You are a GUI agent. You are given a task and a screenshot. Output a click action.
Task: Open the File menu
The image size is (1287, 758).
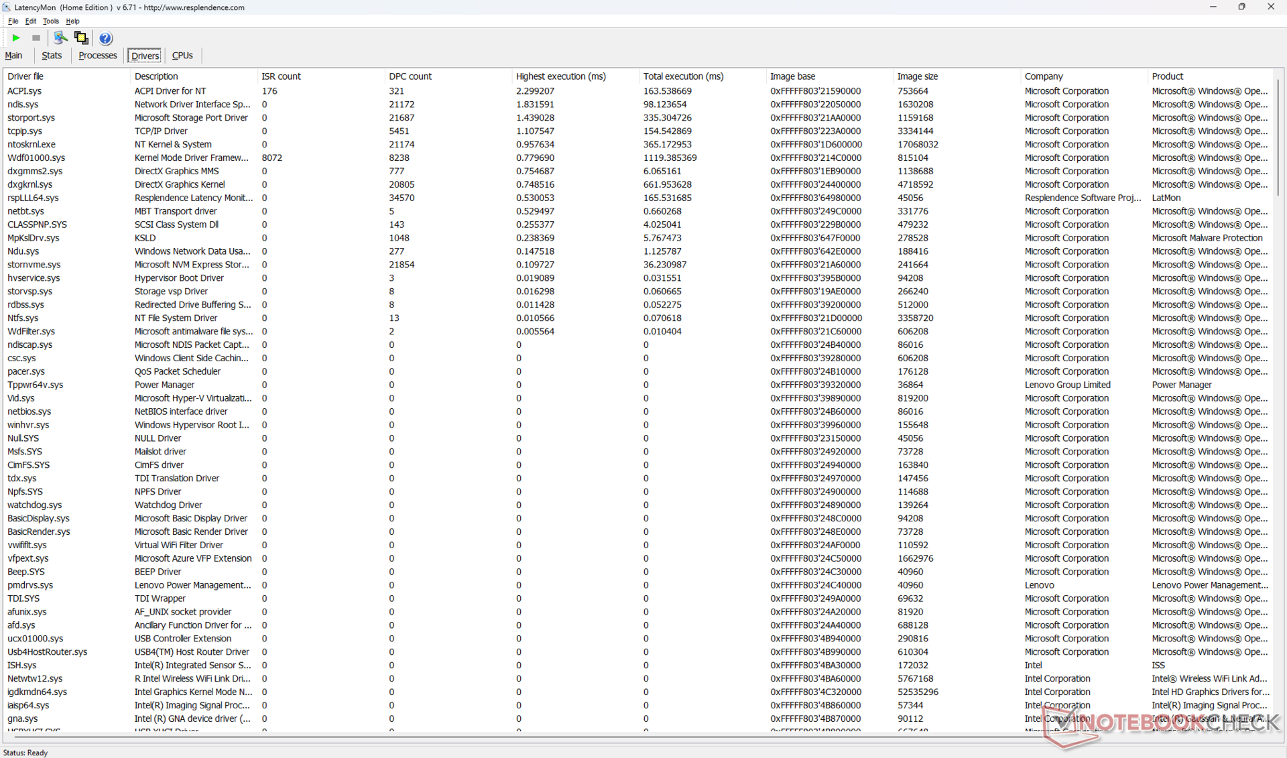point(13,21)
